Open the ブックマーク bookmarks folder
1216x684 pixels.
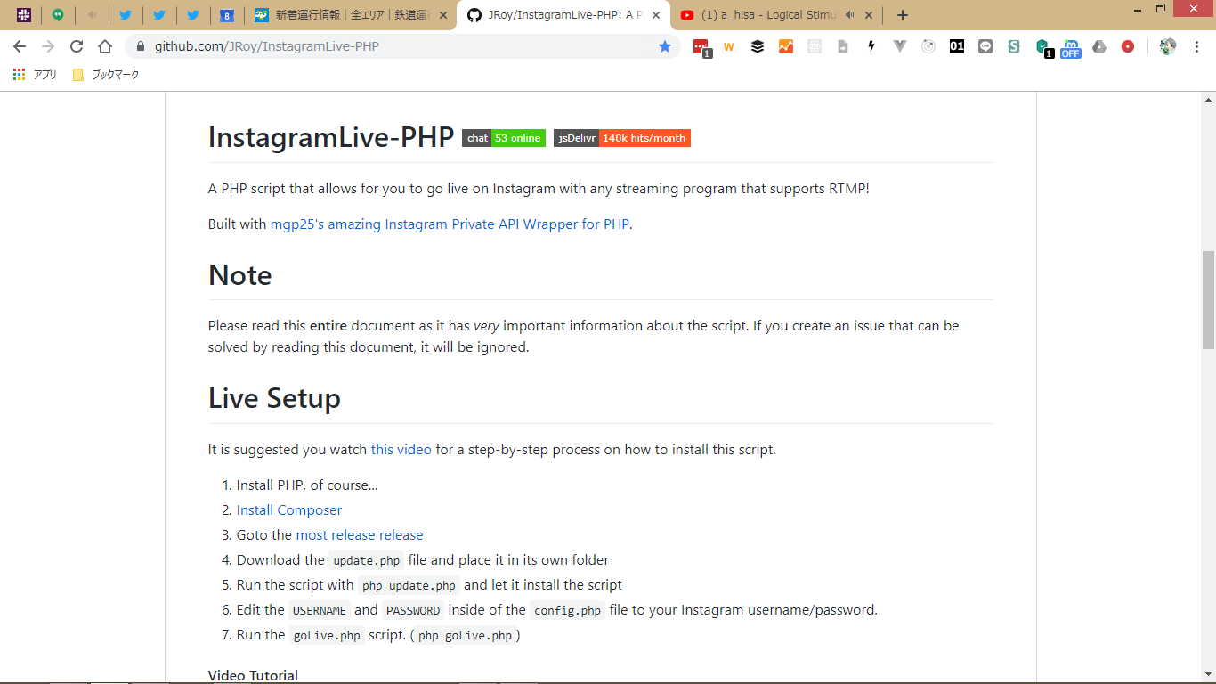coord(106,75)
